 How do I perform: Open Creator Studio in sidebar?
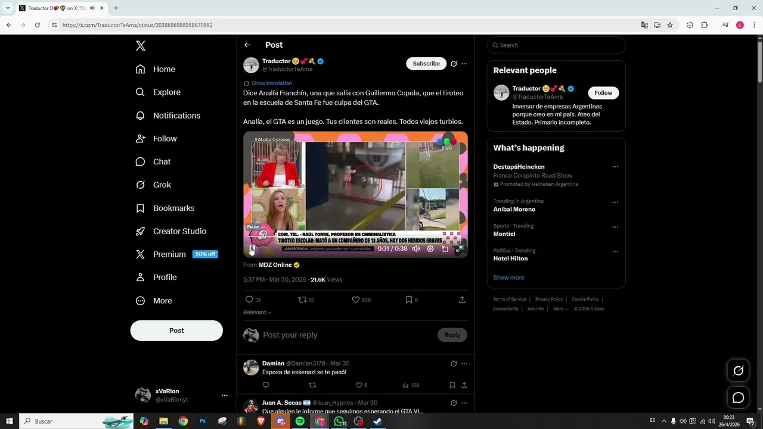[170, 231]
